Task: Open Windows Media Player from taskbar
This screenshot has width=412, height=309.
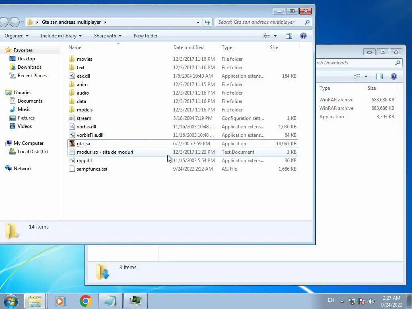Action: click(x=60, y=301)
